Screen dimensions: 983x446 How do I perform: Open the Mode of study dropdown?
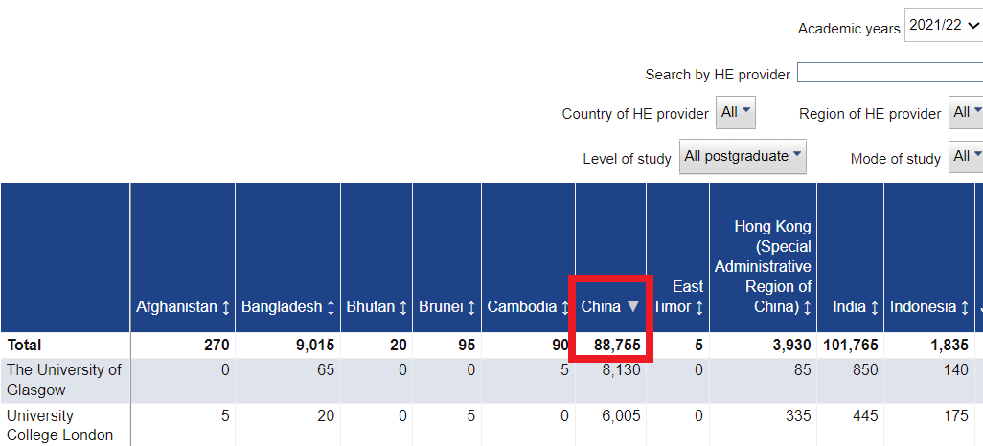point(966,157)
